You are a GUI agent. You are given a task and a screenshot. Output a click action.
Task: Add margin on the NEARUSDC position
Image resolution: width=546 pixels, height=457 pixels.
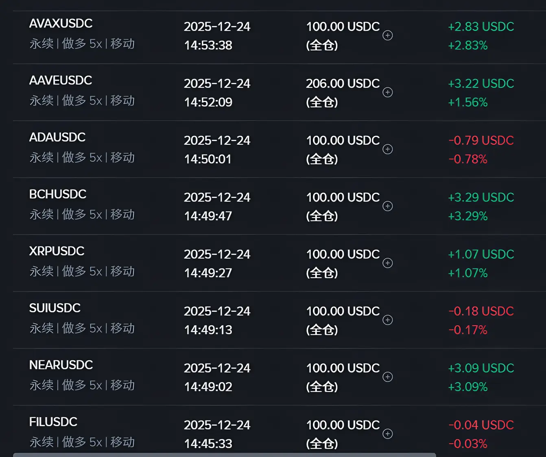pos(388,377)
